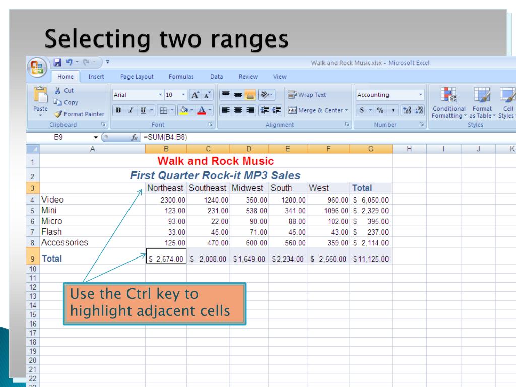Activate Format Painter
Screen dimensions: 516x387
(79, 114)
